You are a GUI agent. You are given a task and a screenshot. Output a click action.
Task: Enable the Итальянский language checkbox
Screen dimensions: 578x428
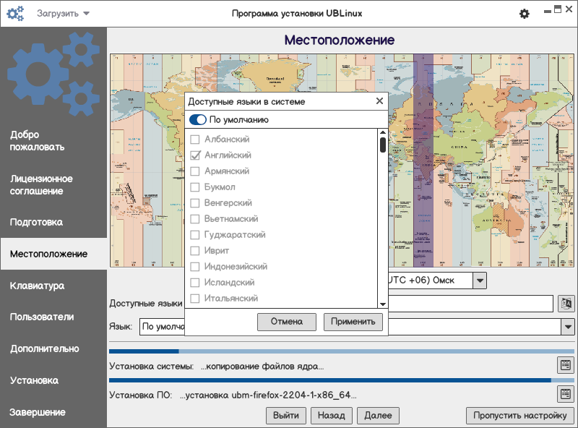click(x=194, y=298)
